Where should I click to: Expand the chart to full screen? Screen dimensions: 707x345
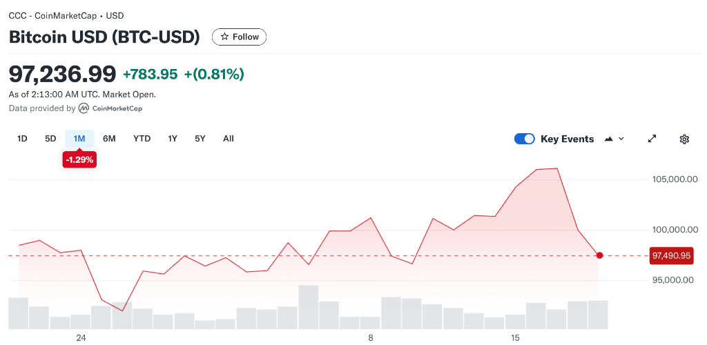click(652, 139)
